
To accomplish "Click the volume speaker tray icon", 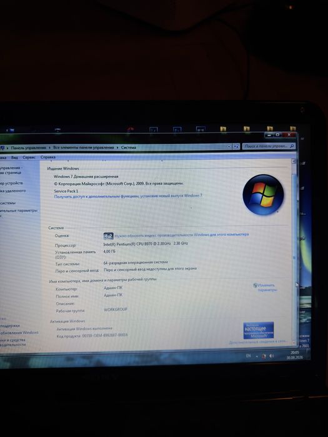I will coord(272,356).
